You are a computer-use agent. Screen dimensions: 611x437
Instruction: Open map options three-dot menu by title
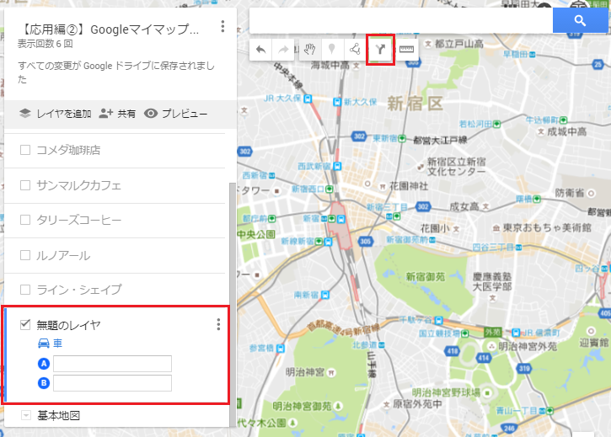pyautogui.click(x=222, y=26)
